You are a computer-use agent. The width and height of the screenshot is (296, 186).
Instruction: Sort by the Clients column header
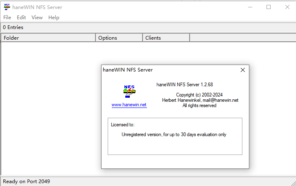[x=166, y=38]
